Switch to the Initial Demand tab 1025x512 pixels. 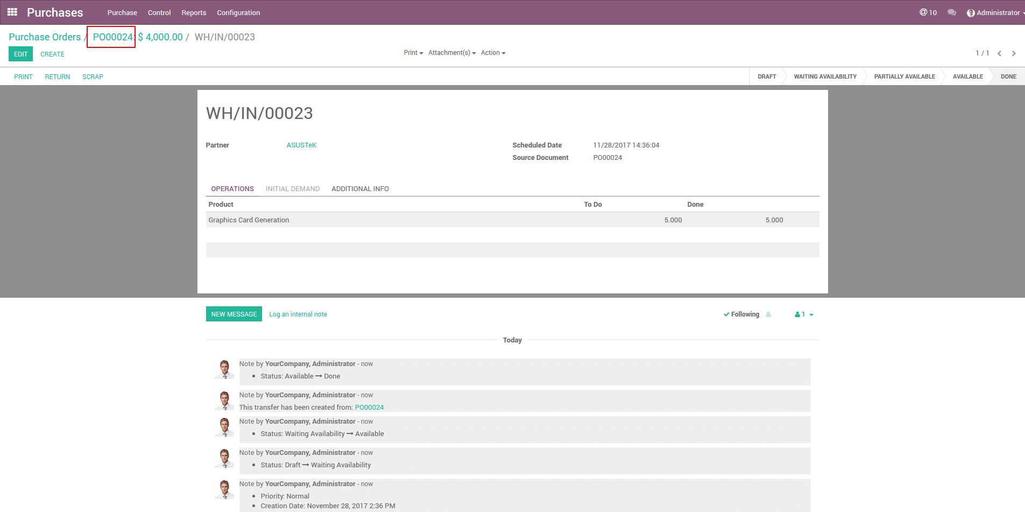[x=292, y=189]
